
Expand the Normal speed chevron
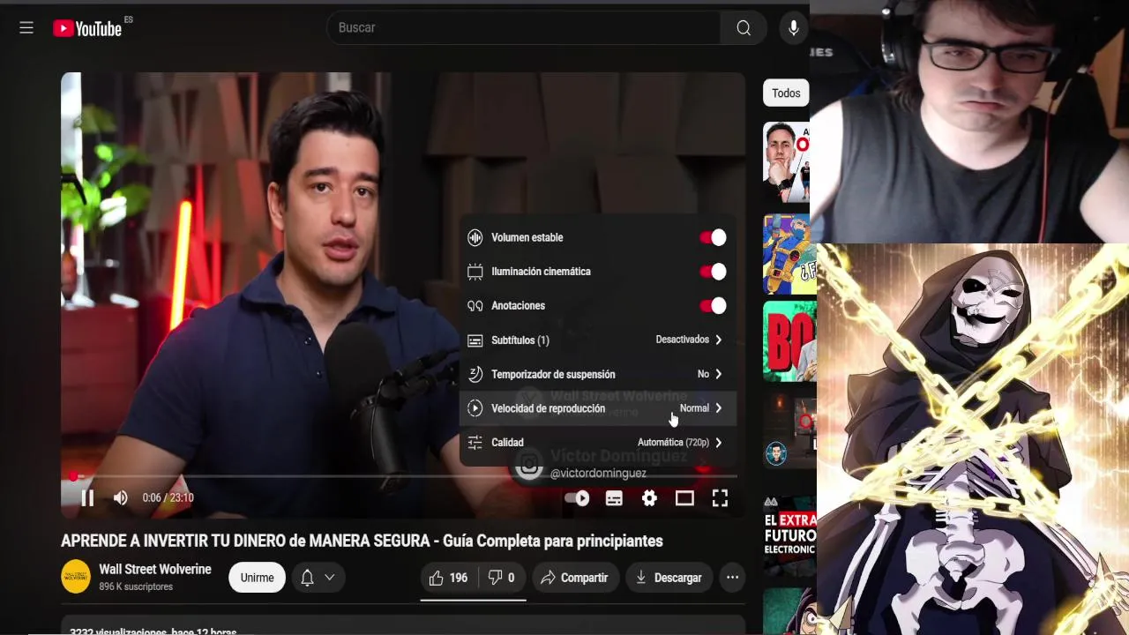718,408
